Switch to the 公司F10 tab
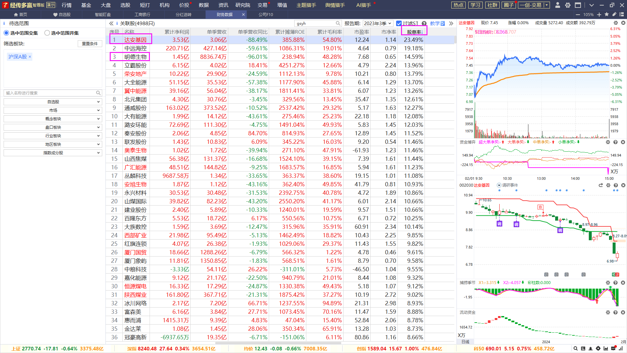This screenshot has height=353, width=627. pyautogui.click(x=266, y=14)
